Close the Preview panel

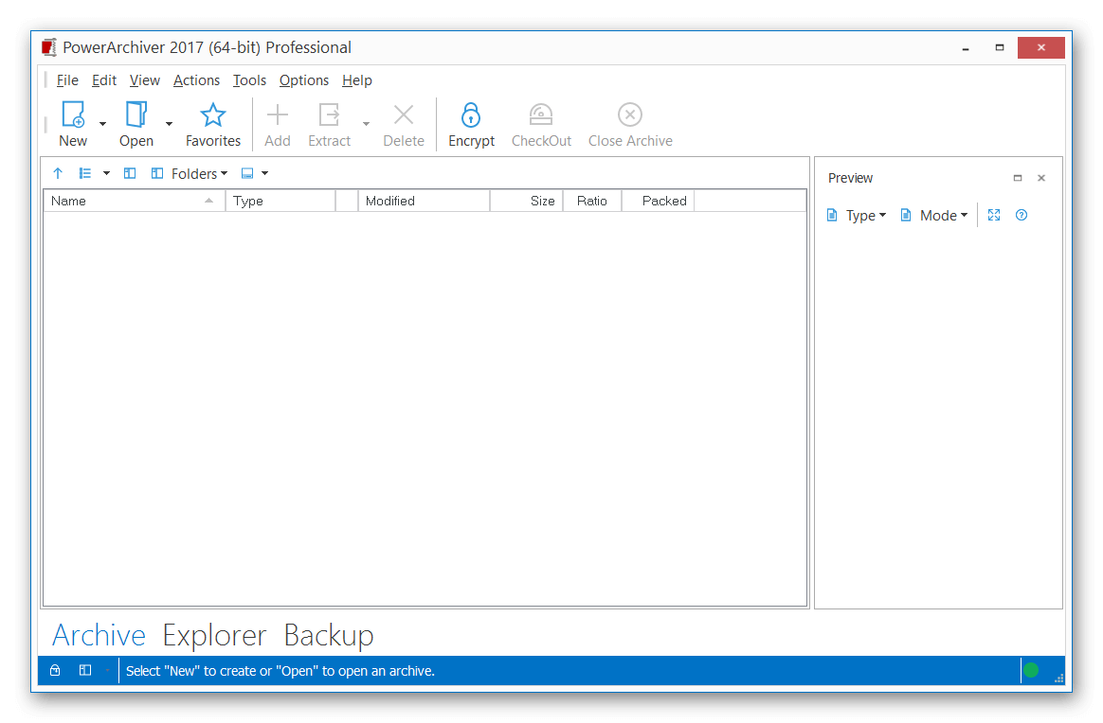[x=1041, y=178]
